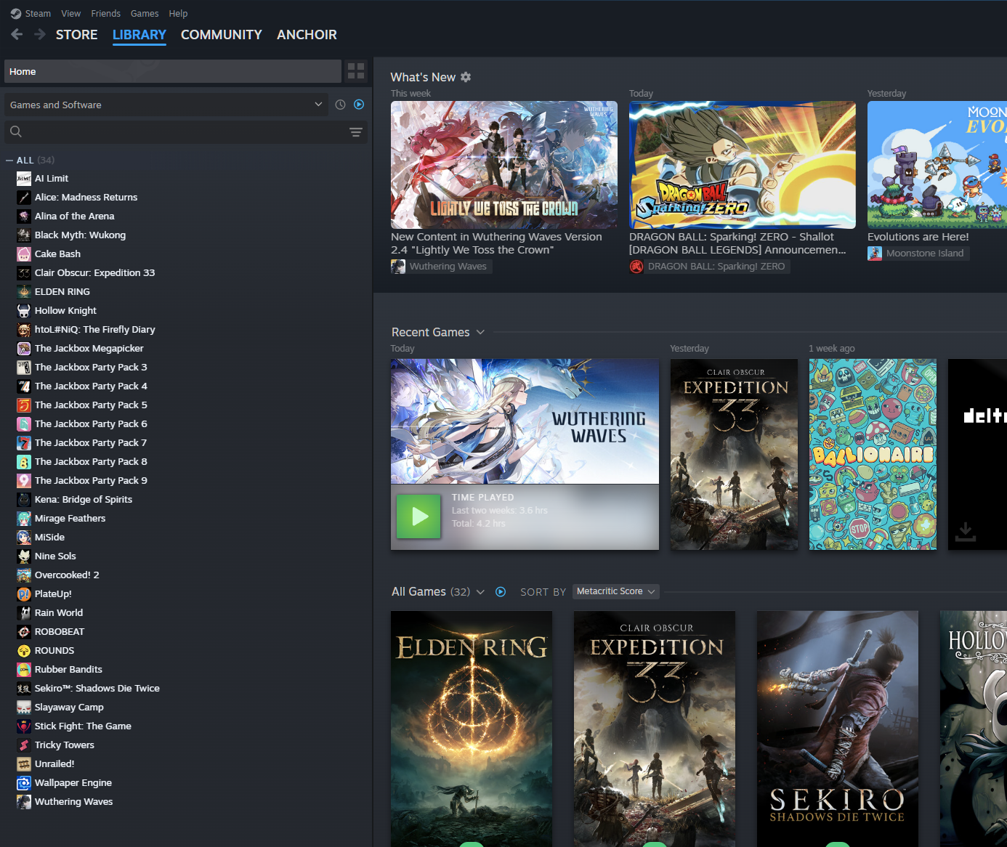Expand the All Games dropdown chevron
Viewport: 1007px width, 847px height.
pyautogui.click(x=480, y=592)
